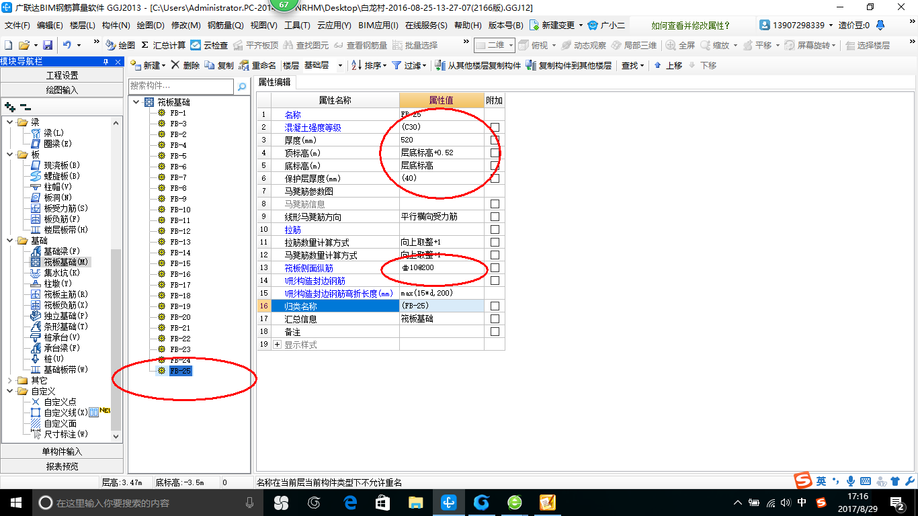Switch to 属性编辑 tab
This screenshot has height=516, width=918.
pyautogui.click(x=275, y=82)
